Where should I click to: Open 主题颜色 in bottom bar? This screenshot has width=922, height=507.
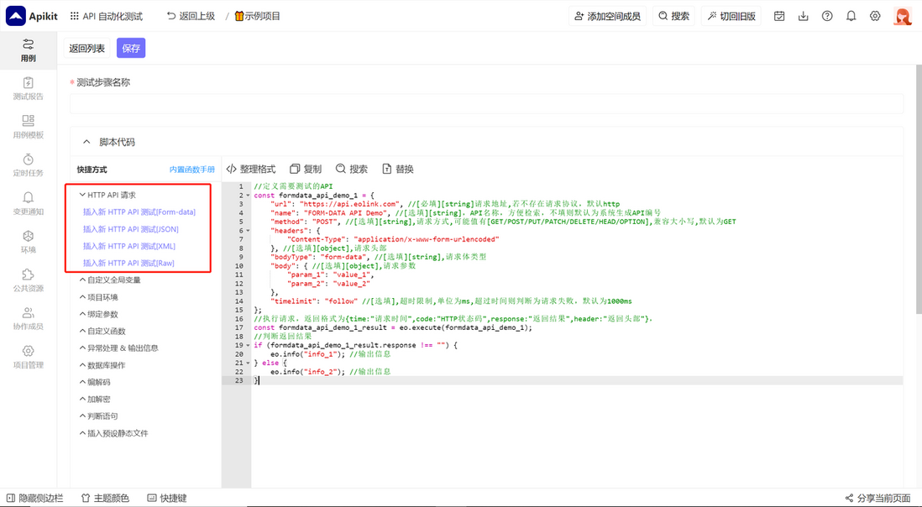[x=105, y=499]
